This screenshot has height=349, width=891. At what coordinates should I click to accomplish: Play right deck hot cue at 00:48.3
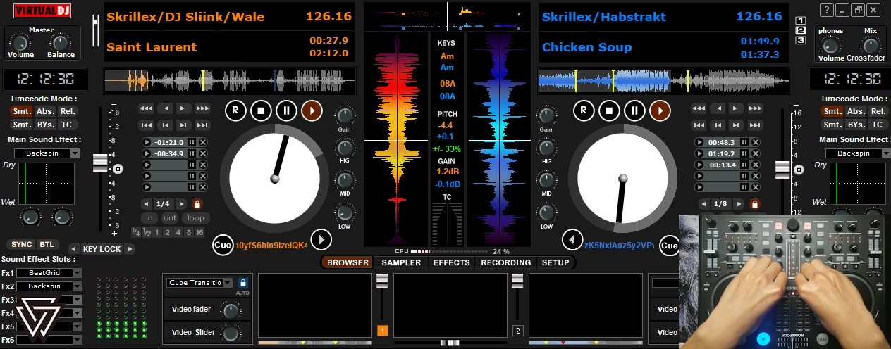699,143
